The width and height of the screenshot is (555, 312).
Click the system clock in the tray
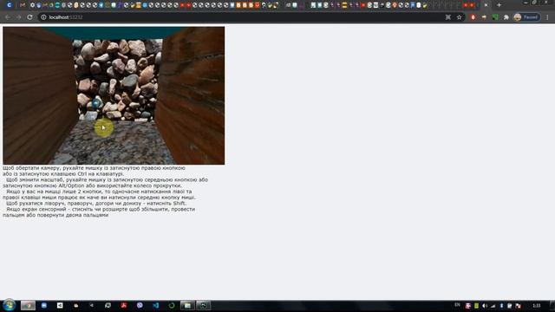click(537, 306)
